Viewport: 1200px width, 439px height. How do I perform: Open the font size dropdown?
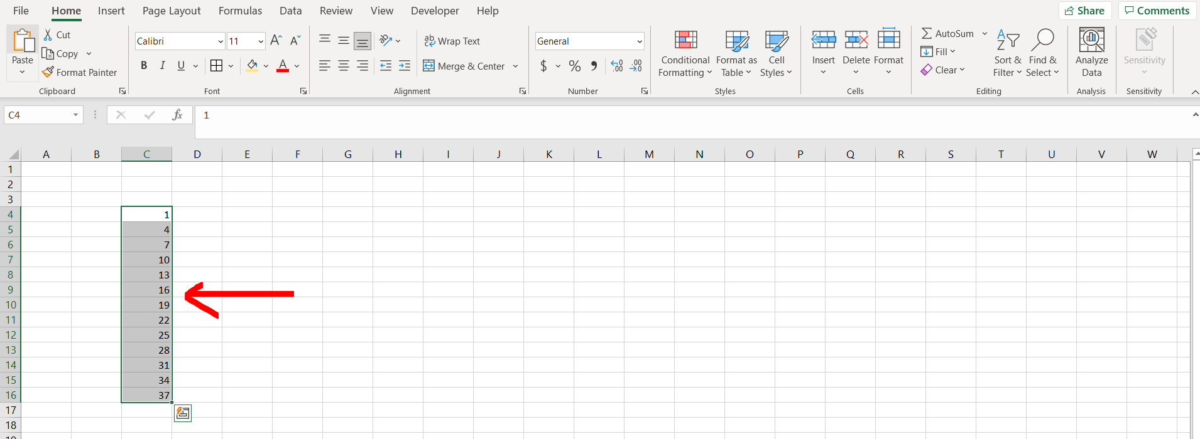tap(261, 41)
